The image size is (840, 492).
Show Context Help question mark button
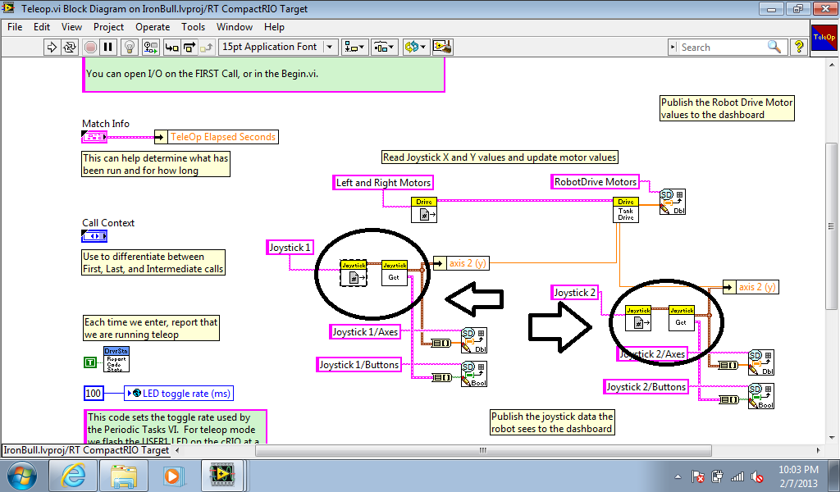[799, 47]
